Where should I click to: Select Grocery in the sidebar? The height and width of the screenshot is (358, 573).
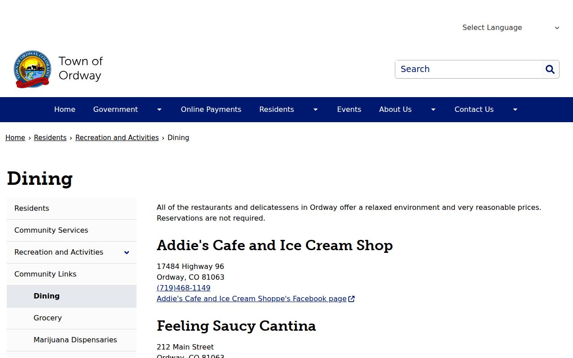(72, 318)
